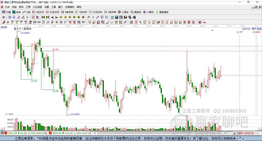This screenshot has height=141, width=262.
Task: Click the 002722 stock code
Action: tap(246, 29)
